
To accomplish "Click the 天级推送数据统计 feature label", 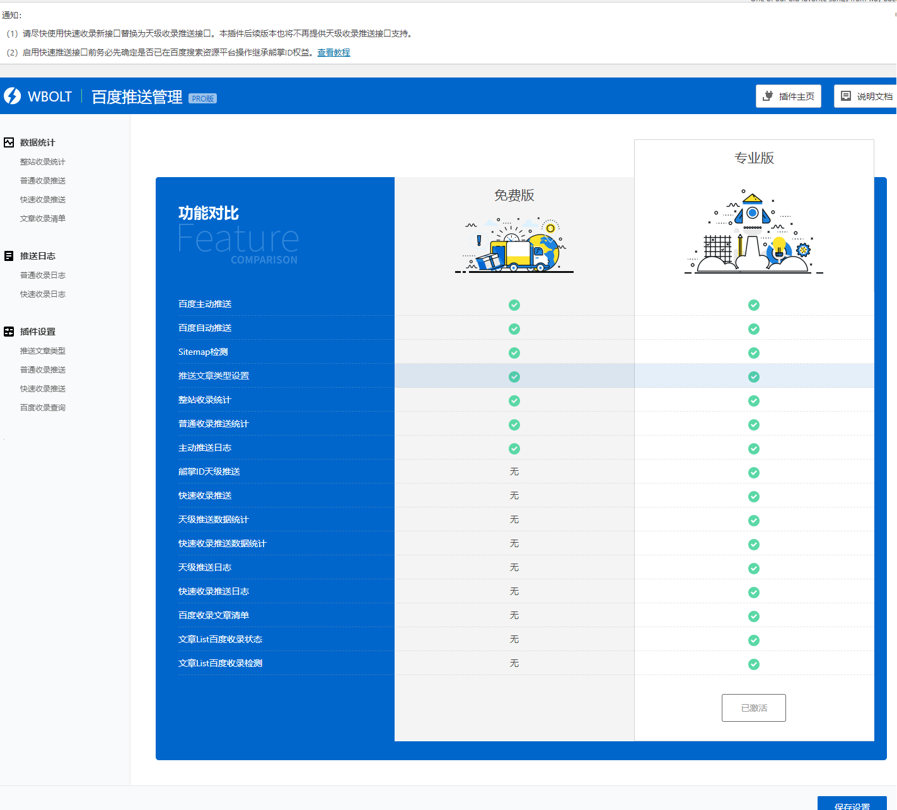I will pos(214,519).
